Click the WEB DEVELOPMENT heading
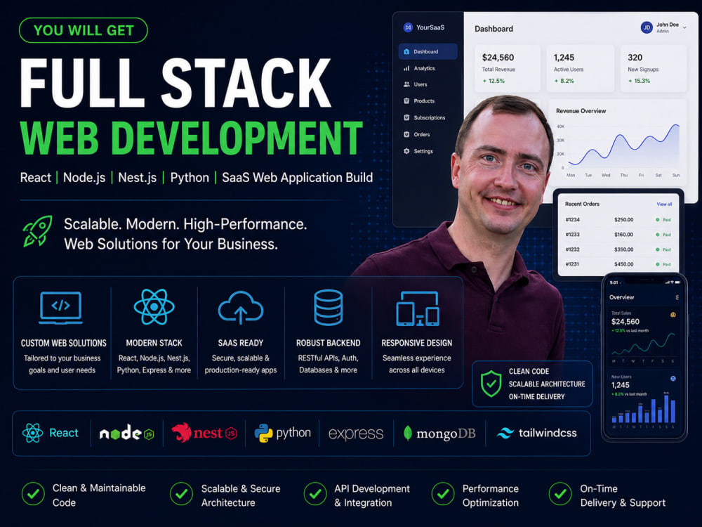Viewport: 702px width, 527px height. point(191,138)
